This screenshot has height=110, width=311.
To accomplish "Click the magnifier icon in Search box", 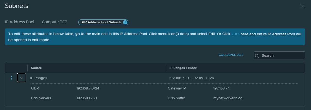I will (257, 56).
